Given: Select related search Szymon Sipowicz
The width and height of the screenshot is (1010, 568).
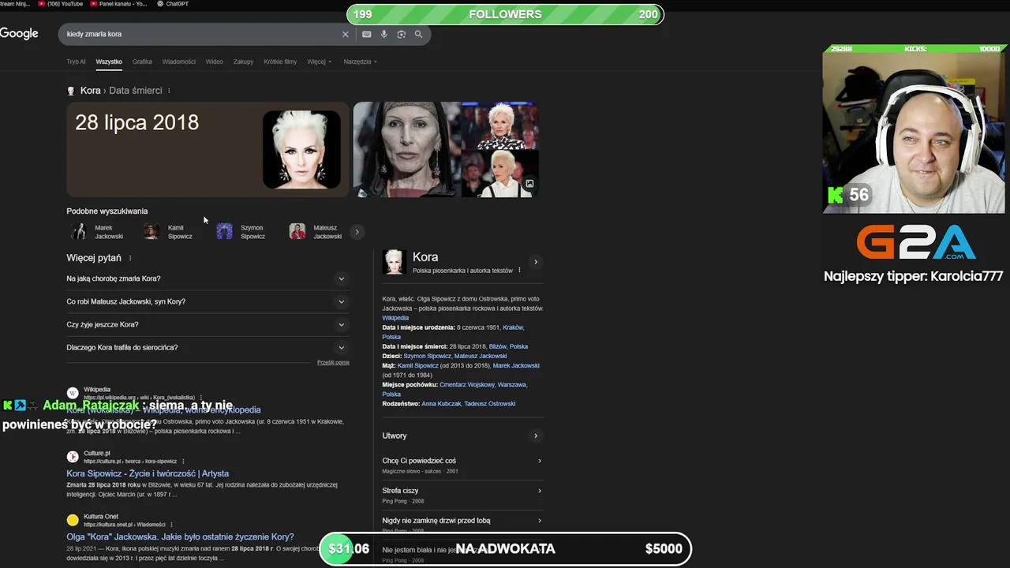Looking at the screenshot, I should [242, 232].
